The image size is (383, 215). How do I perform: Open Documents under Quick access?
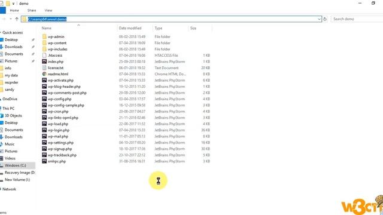(x=14, y=54)
